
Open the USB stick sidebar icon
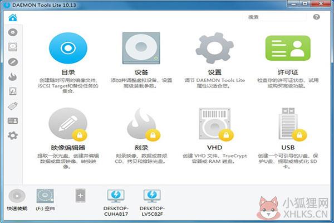pyautogui.click(x=13, y=106)
